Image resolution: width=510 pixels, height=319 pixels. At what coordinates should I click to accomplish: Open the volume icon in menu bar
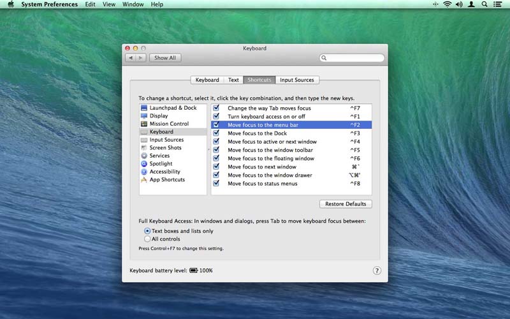(x=459, y=4)
